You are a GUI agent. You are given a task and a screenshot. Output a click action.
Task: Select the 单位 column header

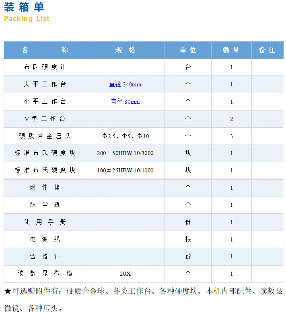[188, 50]
